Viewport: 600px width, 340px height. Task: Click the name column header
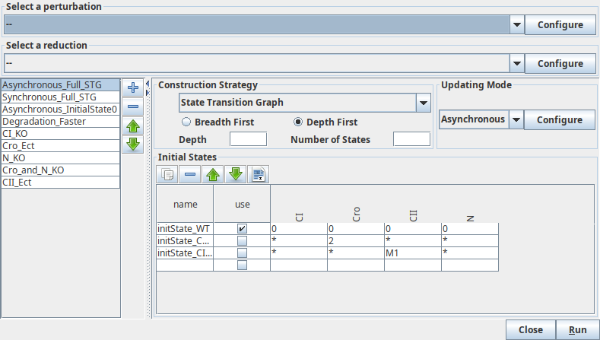coord(185,204)
